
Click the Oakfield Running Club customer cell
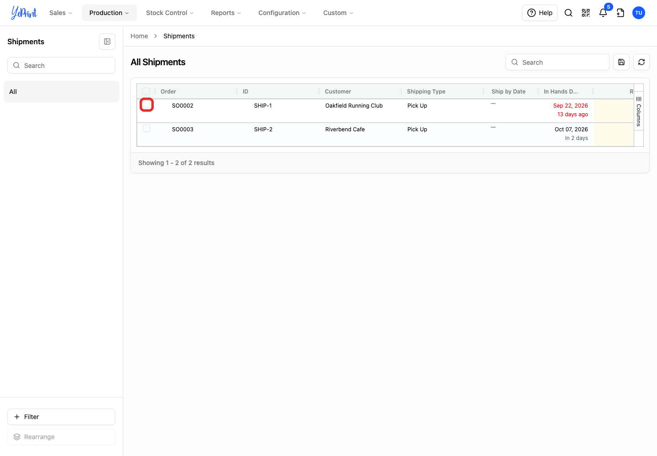[x=354, y=105]
